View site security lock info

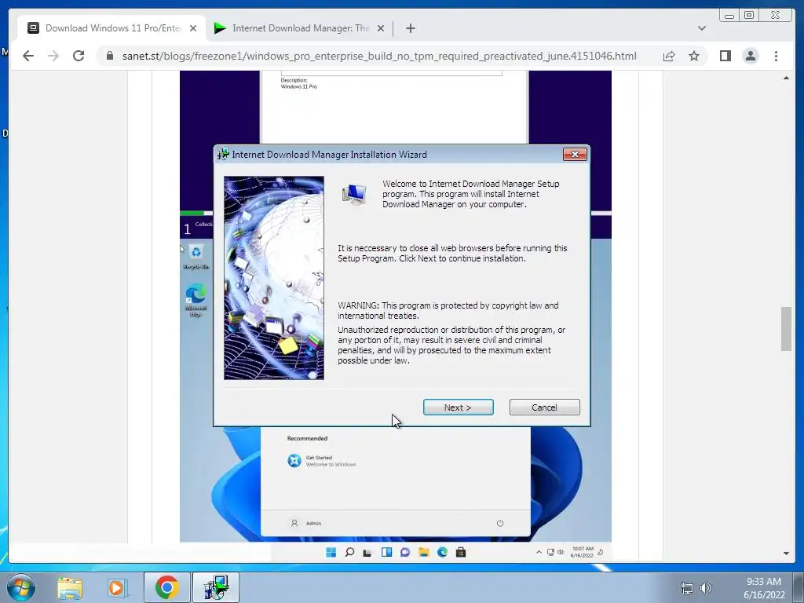coord(109,56)
